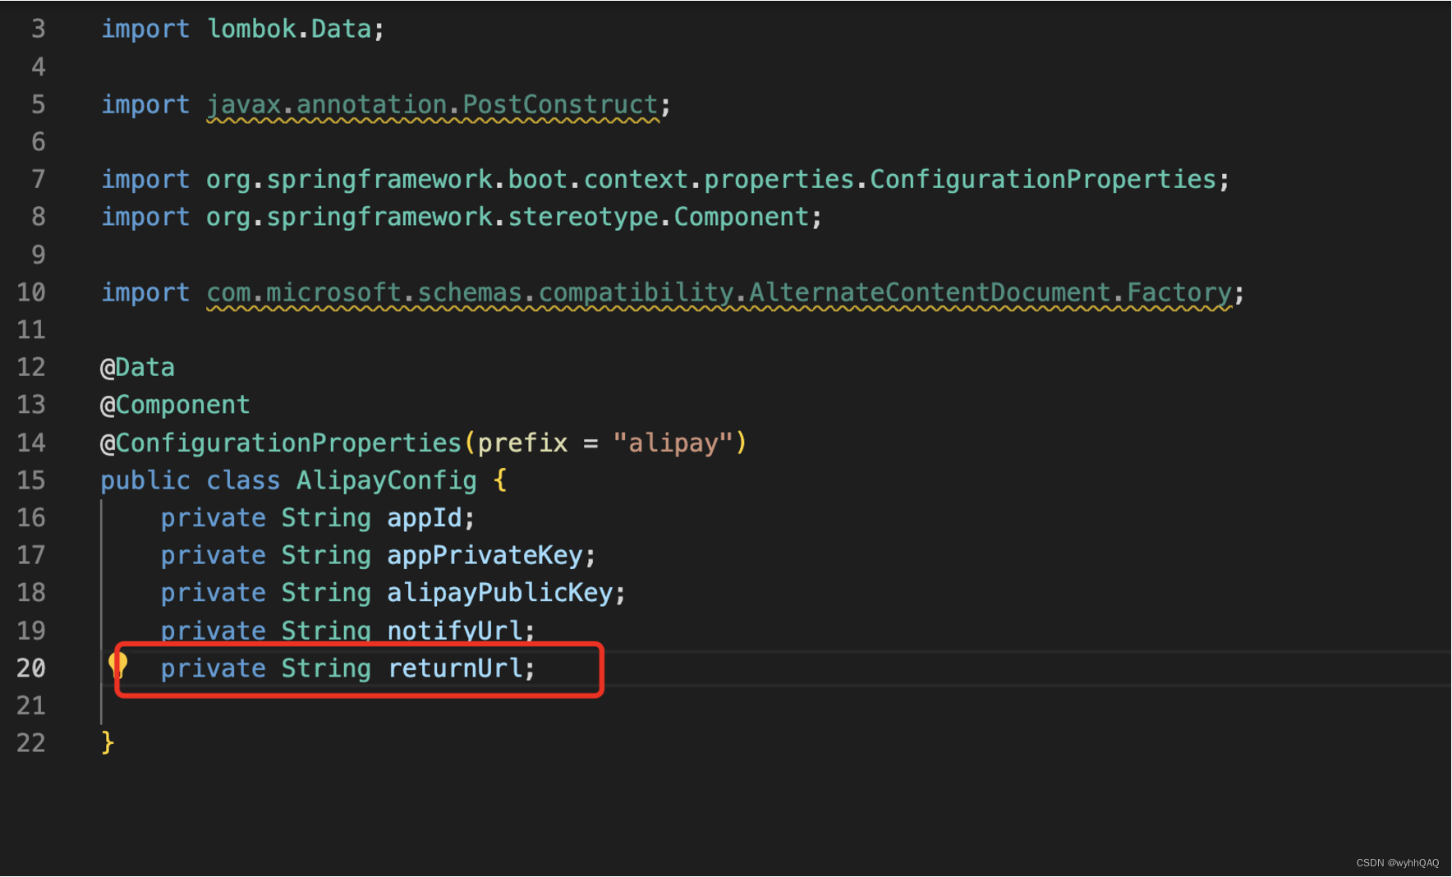
Task: Select the @Data annotation
Action: coord(136,366)
